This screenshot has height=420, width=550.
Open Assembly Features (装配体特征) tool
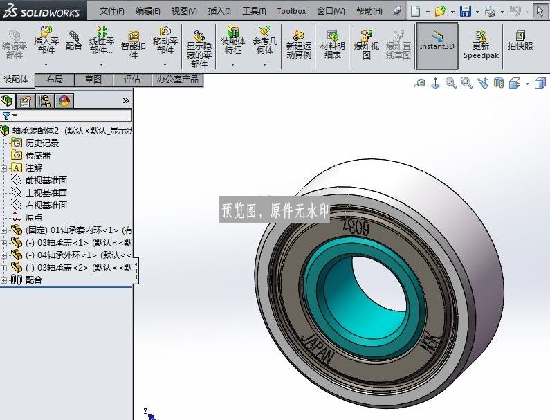232,40
